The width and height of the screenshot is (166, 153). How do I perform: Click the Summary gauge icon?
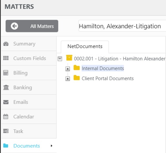pos(6,44)
